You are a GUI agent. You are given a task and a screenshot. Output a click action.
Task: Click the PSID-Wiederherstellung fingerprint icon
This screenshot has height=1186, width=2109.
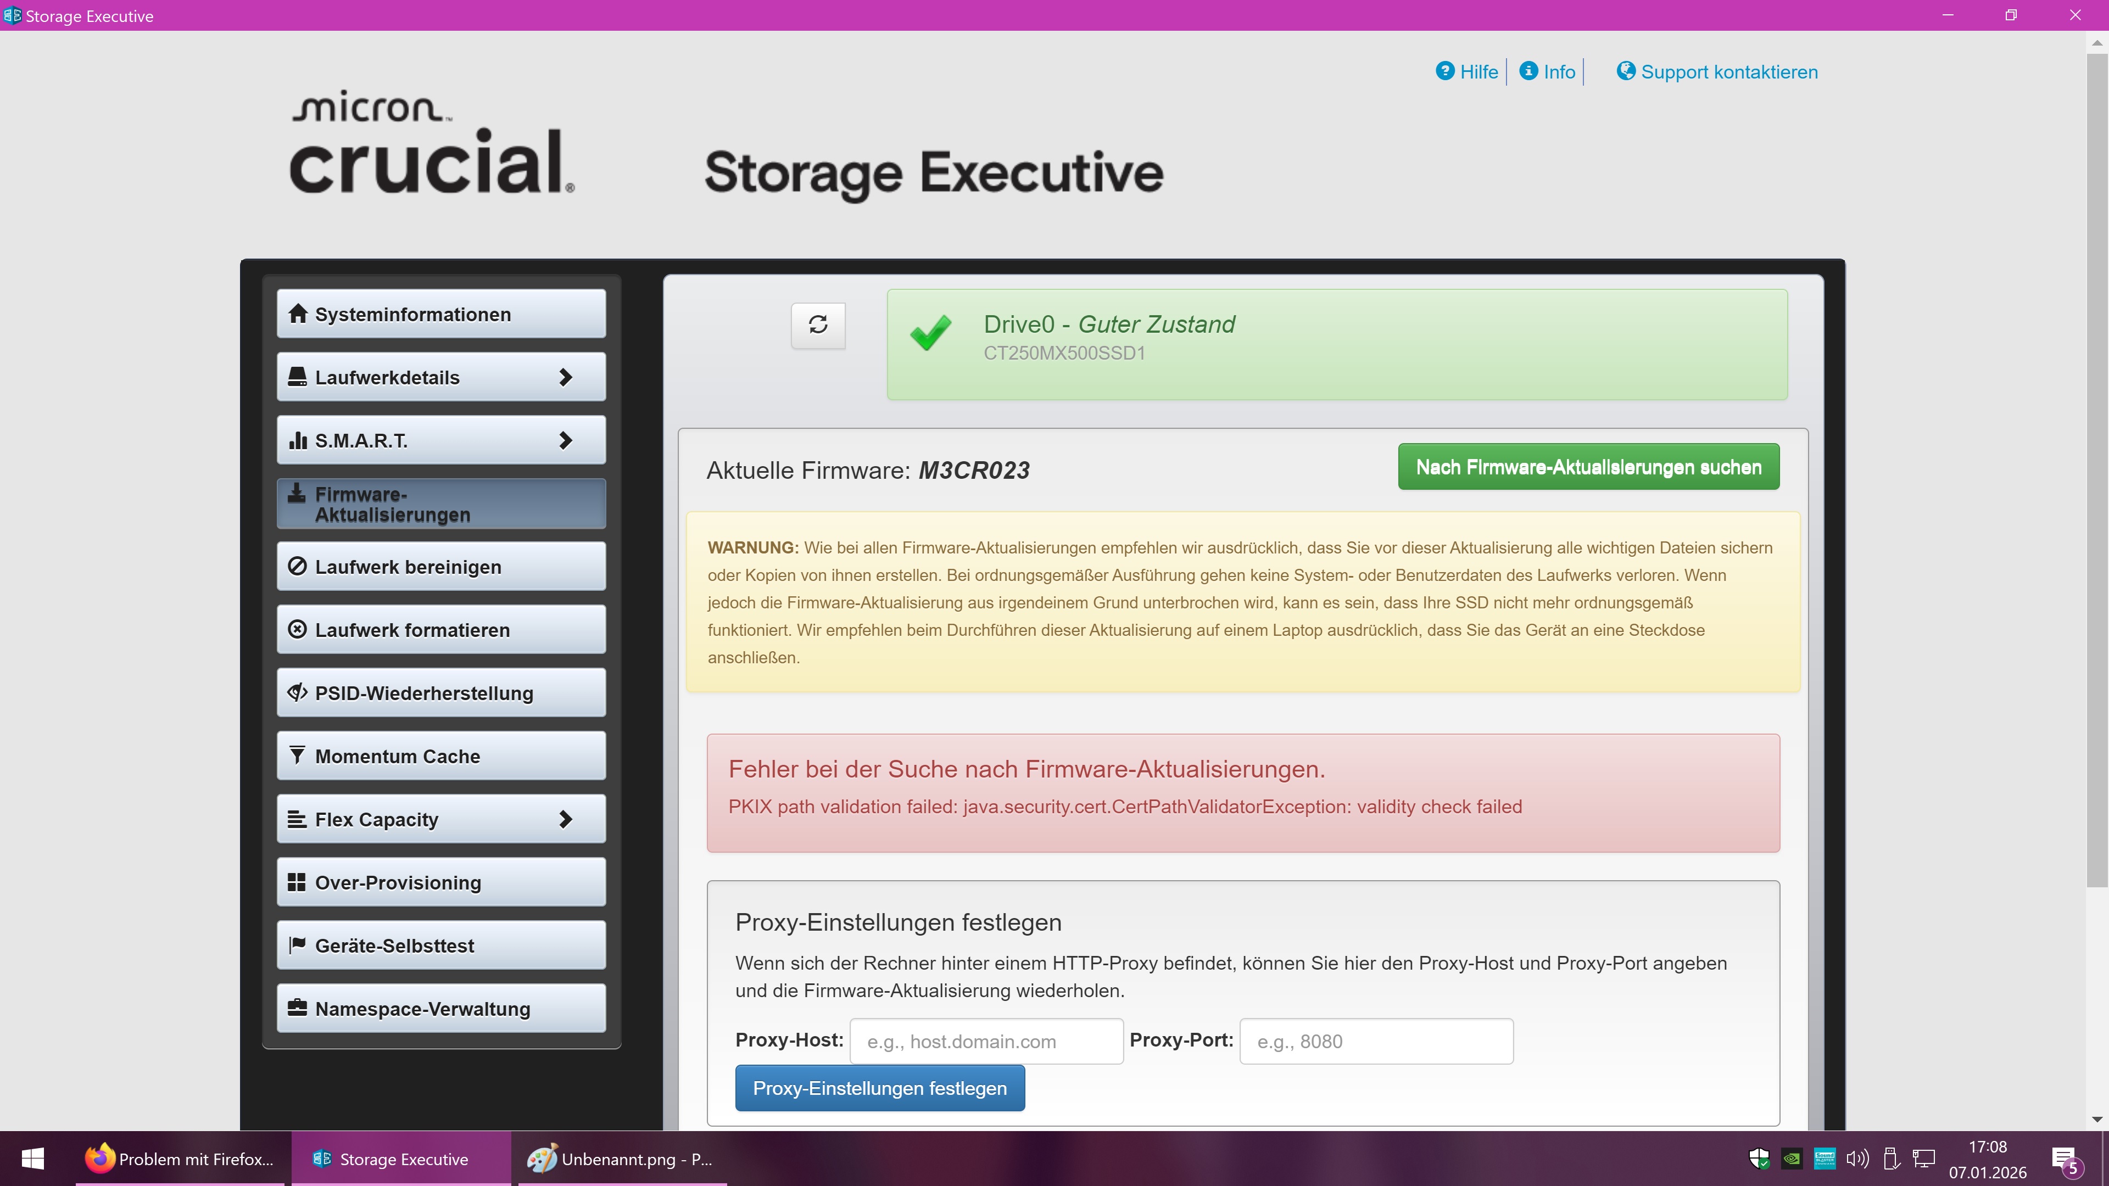(x=297, y=692)
